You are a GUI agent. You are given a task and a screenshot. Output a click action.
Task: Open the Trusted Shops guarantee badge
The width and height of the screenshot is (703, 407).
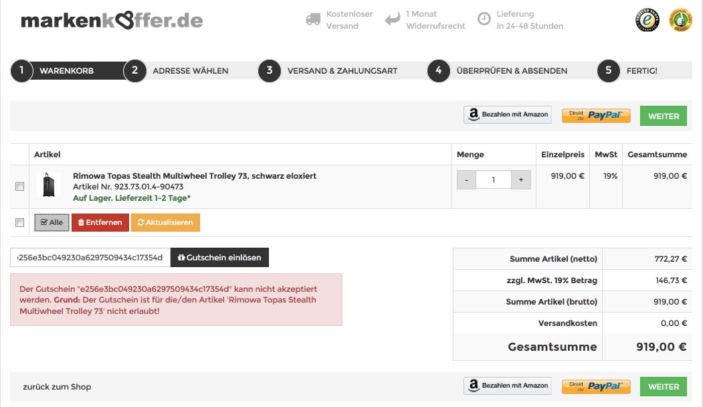click(647, 19)
